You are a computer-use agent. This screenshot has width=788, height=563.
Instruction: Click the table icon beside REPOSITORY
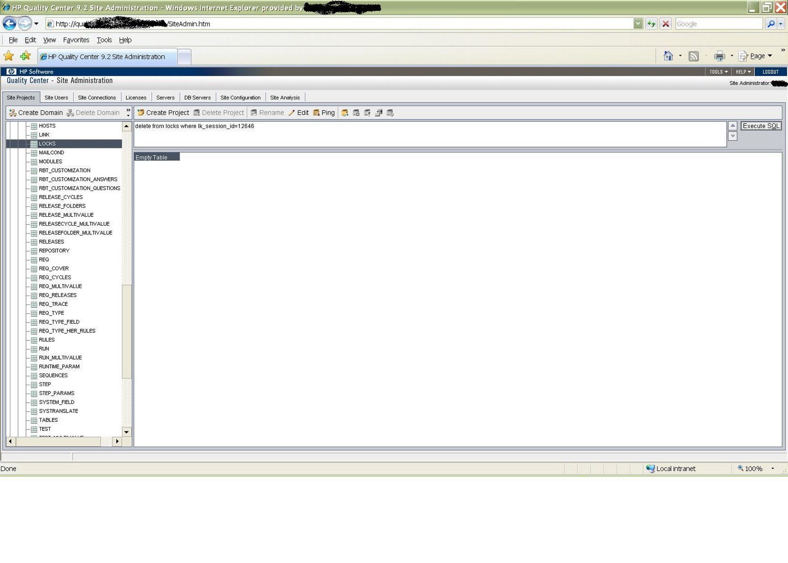(x=34, y=251)
